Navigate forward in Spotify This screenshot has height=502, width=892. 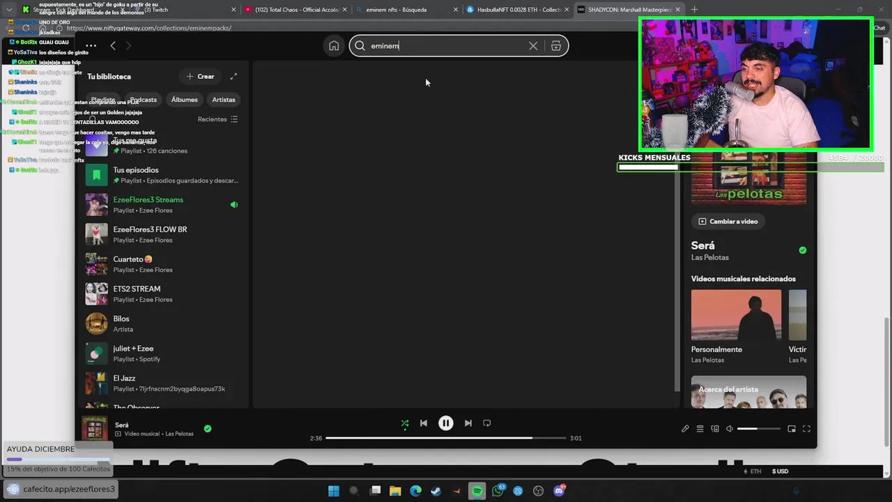click(128, 46)
